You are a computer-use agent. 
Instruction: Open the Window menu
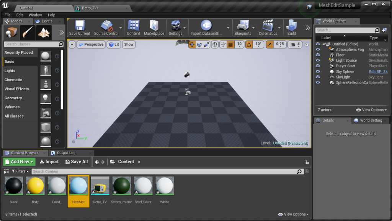point(35,15)
